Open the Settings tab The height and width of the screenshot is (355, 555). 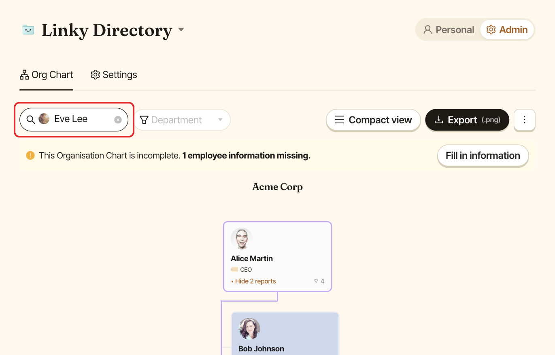pos(114,75)
